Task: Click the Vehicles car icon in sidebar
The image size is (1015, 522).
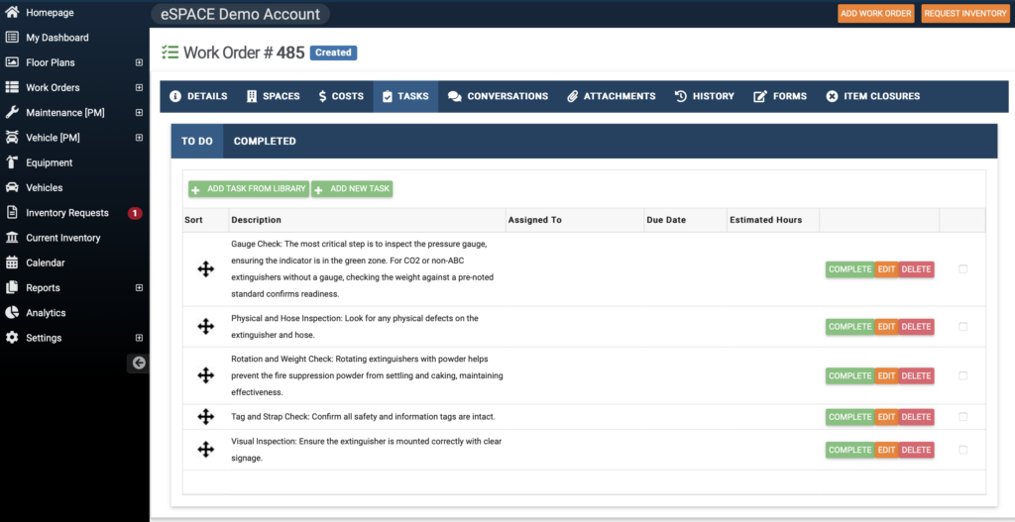Action: (12, 187)
